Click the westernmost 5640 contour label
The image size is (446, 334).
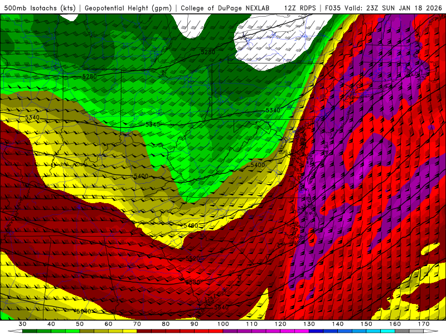coord(84,311)
